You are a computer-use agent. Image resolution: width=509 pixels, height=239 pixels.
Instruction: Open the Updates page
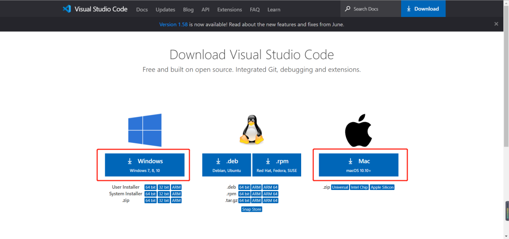tap(165, 9)
